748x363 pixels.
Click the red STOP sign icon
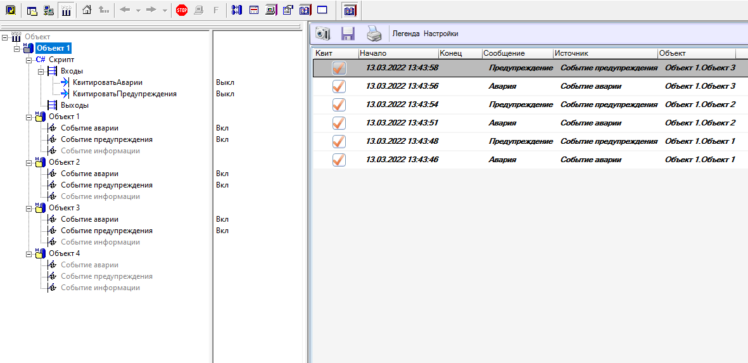[x=182, y=10]
